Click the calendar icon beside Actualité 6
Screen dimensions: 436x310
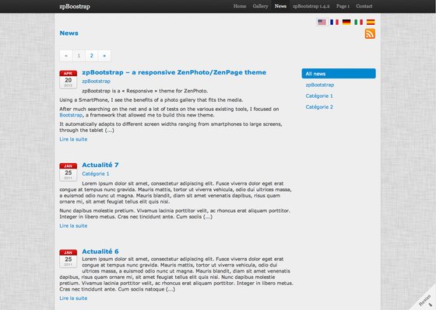point(69,259)
